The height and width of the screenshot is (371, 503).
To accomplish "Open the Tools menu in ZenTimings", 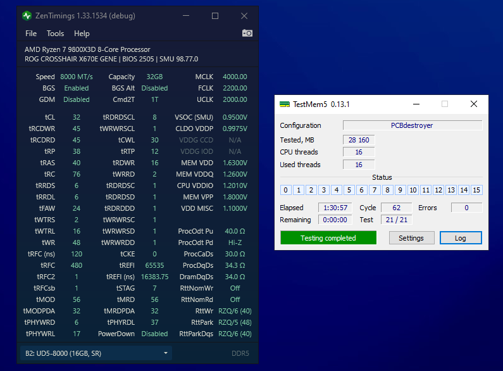I will pos(55,34).
